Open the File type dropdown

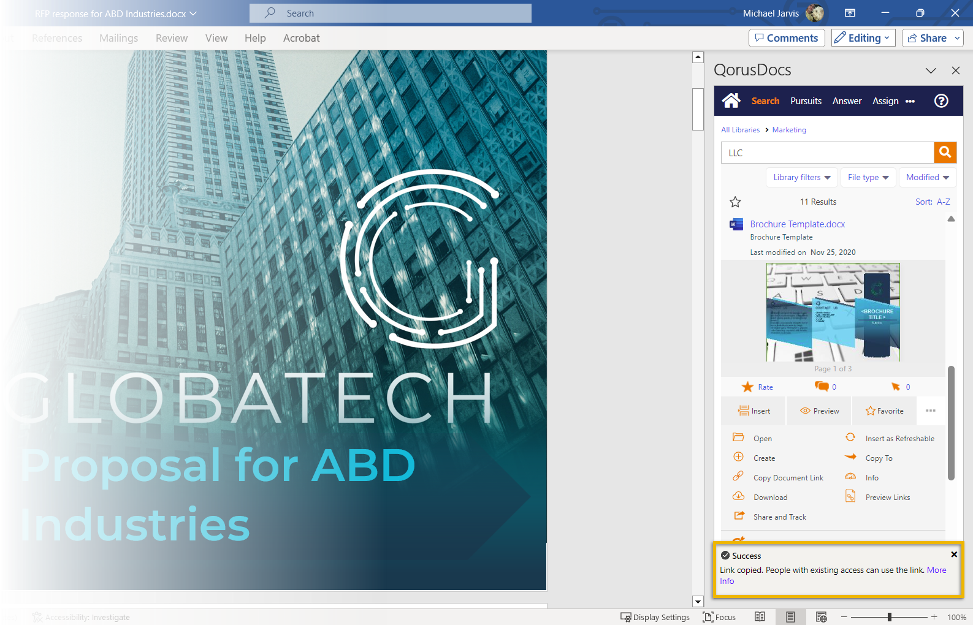point(868,177)
